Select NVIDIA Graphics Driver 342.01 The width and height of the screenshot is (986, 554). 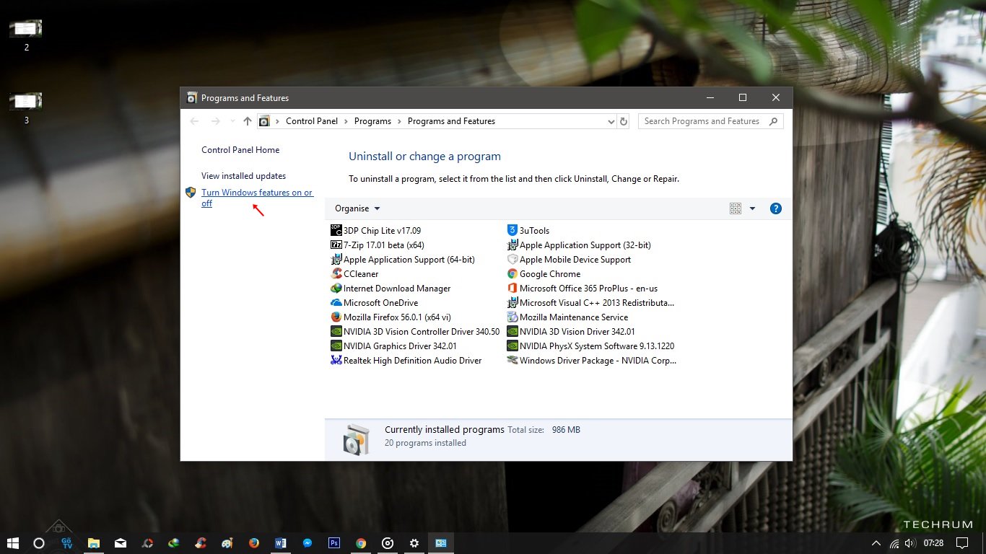393,346
